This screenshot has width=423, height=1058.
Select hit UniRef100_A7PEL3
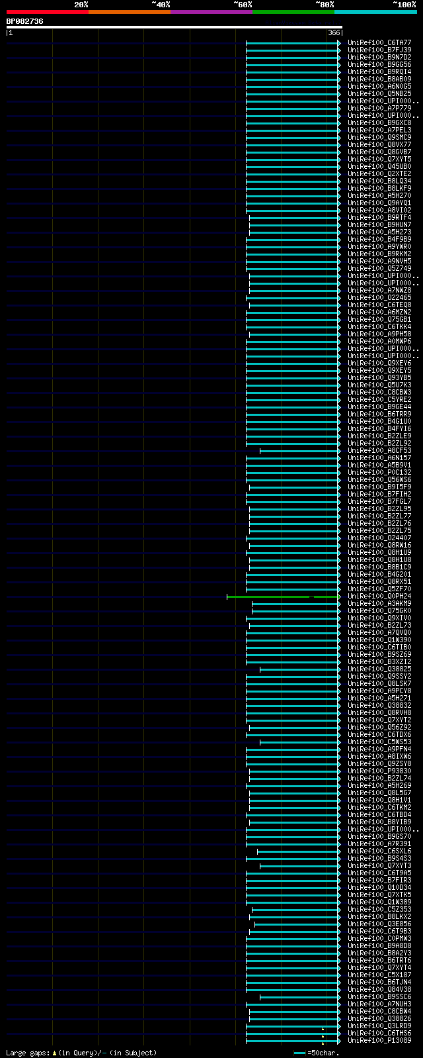pyautogui.click(x=379, y=130)
